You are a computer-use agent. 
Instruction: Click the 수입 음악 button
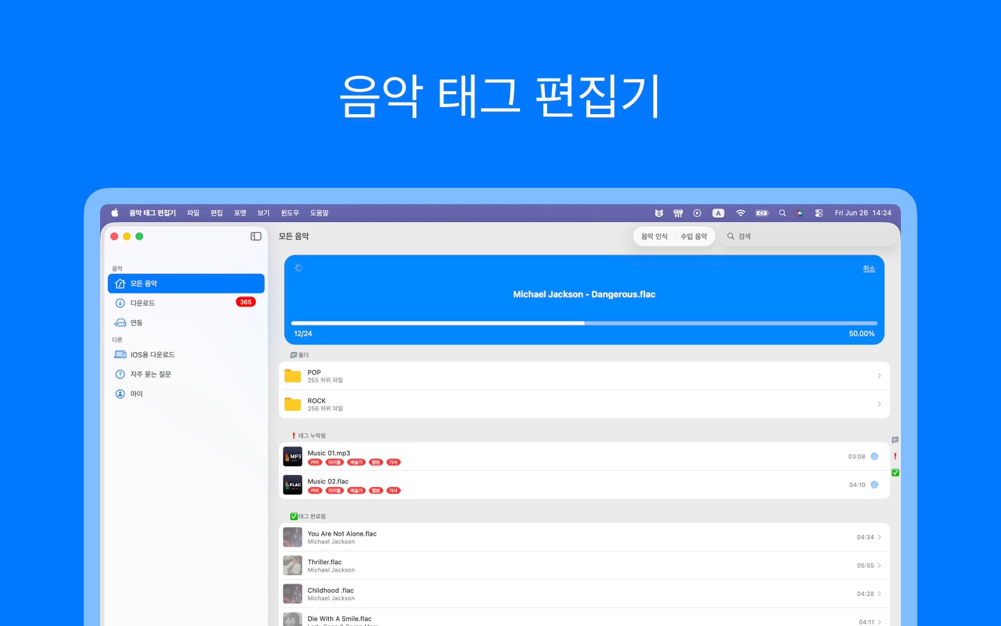(x=694, y=236)
